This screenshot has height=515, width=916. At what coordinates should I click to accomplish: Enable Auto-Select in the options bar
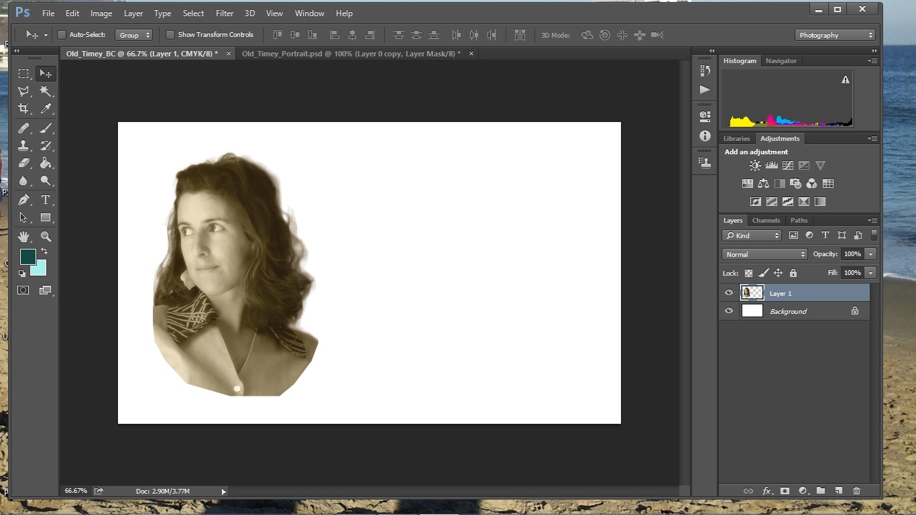point(61,34)
